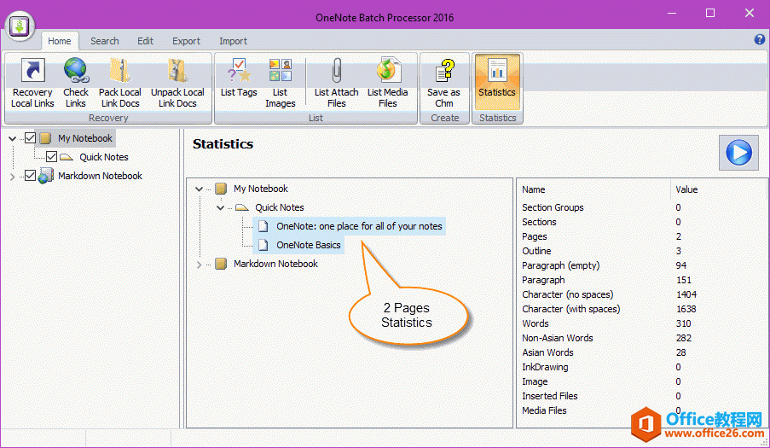Screen dimensions: 770x448
Task: Open the Check Links globe tool
Action: coord(76,70)
